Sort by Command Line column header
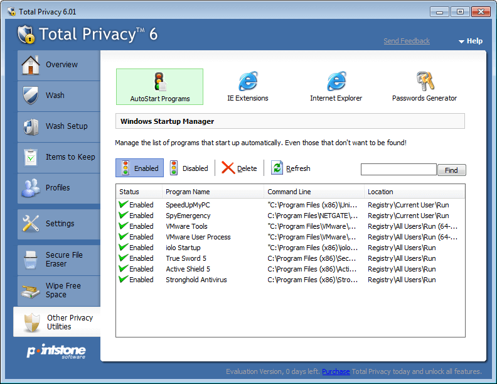Image resolution: width=497 pixels, height=384 pixels. 314,192
